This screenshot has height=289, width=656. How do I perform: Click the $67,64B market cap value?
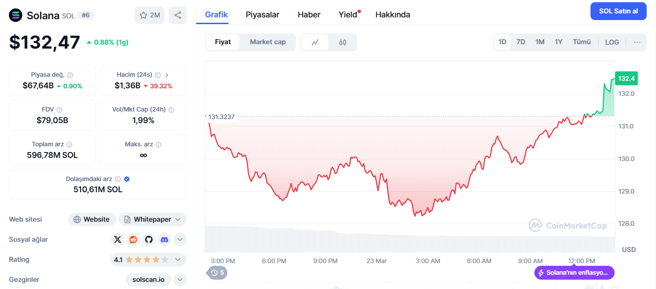[x=38, y=86]
